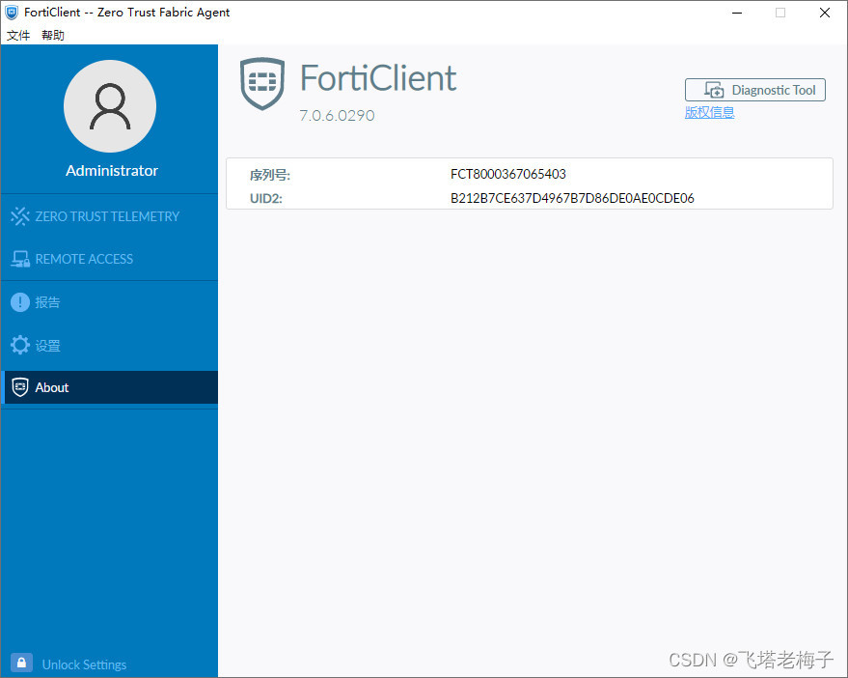This screenshot has width=848, height=678.
Task: Select ZERO TRUST TELEMETRY in sidebar
Action: (109, 216)
